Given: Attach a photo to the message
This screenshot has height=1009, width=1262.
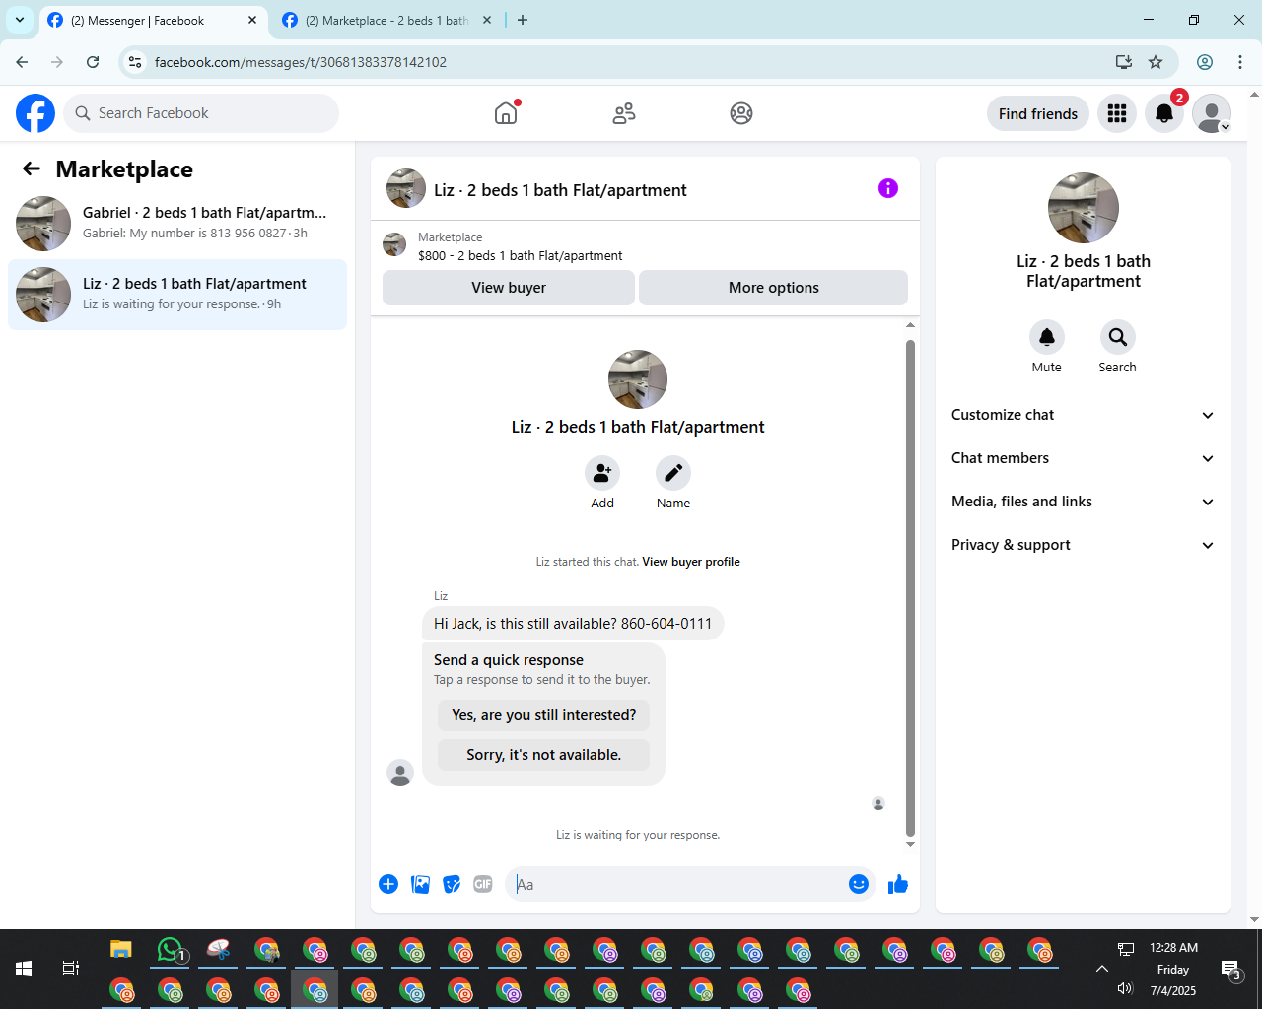Looking at the screenshot, I should tap(421, 884).
